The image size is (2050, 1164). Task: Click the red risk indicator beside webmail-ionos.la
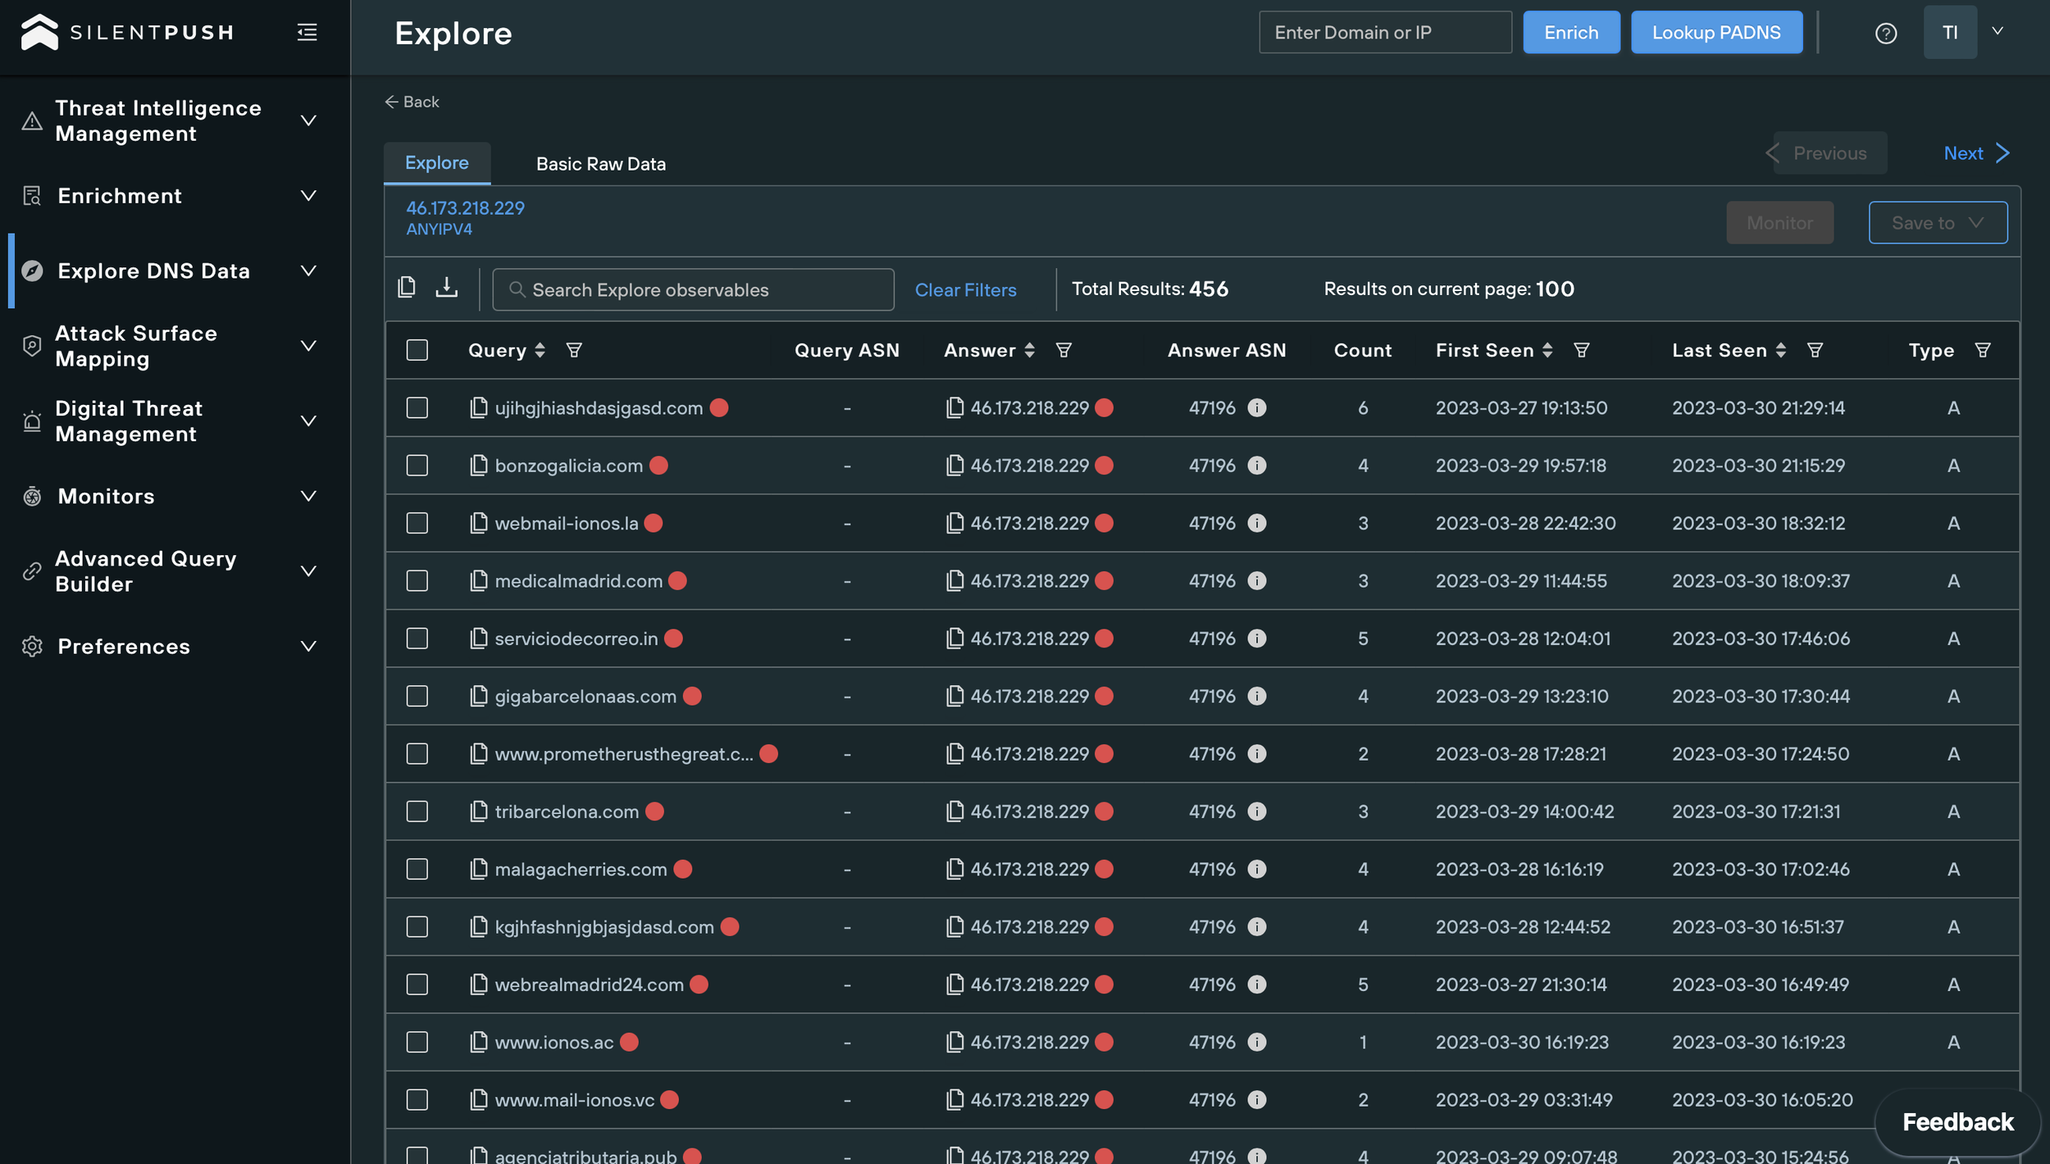pyautogui.click(x=652, y=523)
